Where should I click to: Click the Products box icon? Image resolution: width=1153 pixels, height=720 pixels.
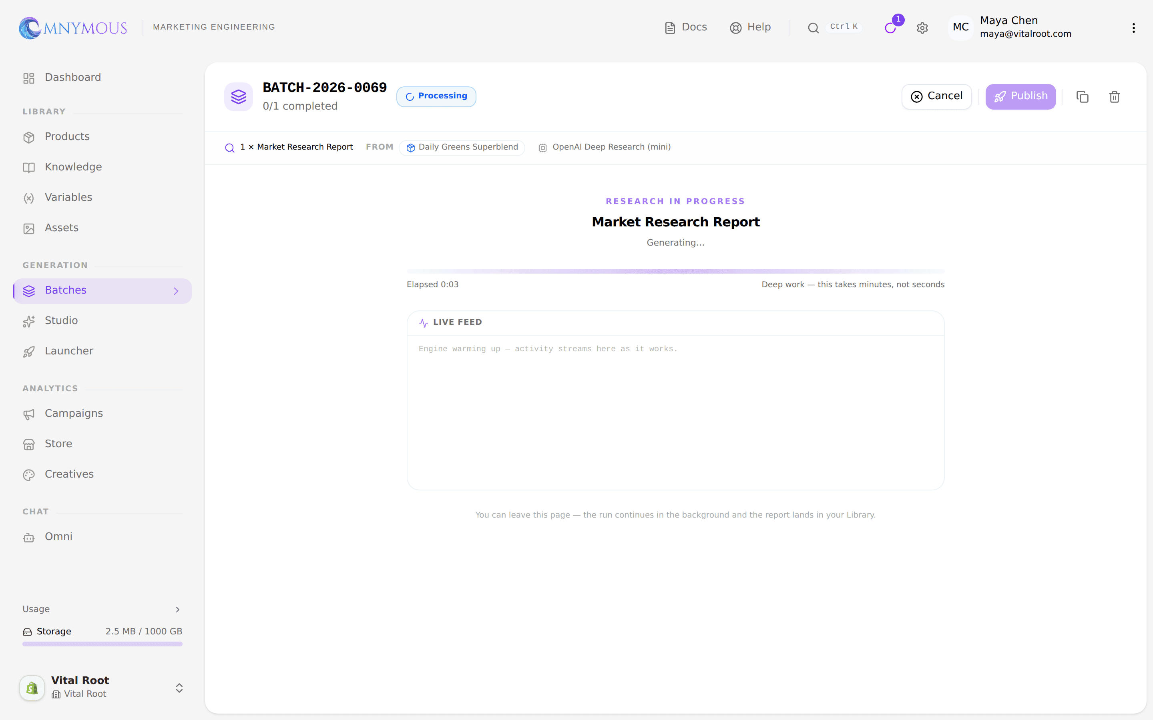pyautogui.click(x=29, y=138)
